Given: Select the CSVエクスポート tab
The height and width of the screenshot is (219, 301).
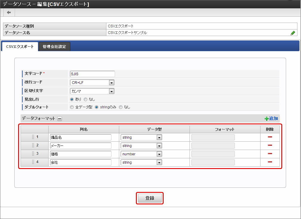Looking at the screenshot, I should tap(20, 47).
